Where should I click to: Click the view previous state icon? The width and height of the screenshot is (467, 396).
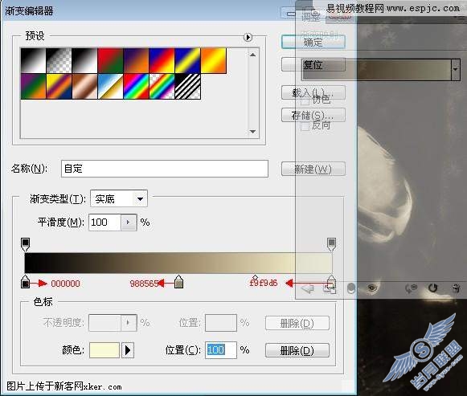coord(411,288)
